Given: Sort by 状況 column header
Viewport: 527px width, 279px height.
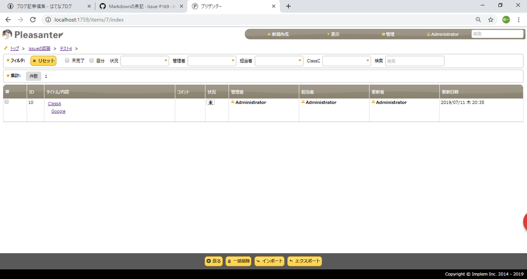Looking at the screenshot, I should (217, 92).
